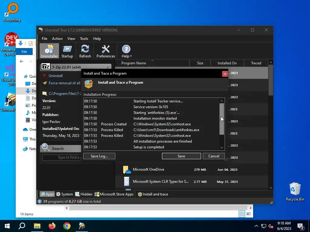This screenshot has height=232, width=310.
Task: Open File Explorer from taskbar
Action: coord(37,226)
